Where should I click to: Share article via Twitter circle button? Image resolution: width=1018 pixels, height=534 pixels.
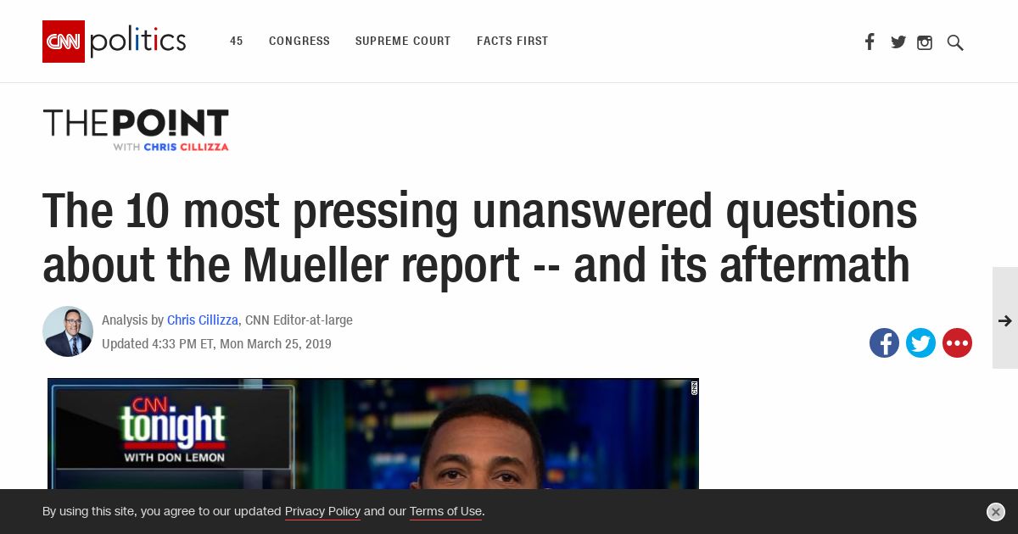tap(920, 342)
